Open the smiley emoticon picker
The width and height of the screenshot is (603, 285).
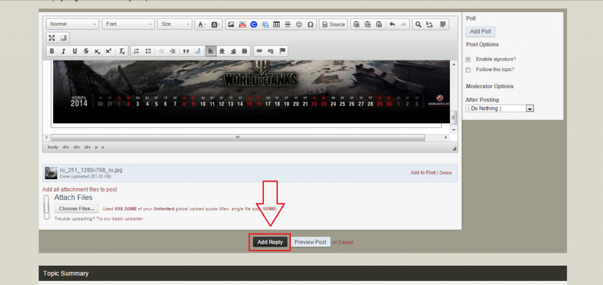[299, 24]
